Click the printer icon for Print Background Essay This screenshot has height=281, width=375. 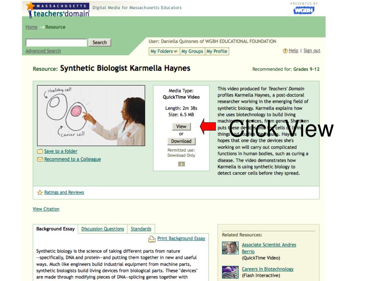(x=152, y=239)
